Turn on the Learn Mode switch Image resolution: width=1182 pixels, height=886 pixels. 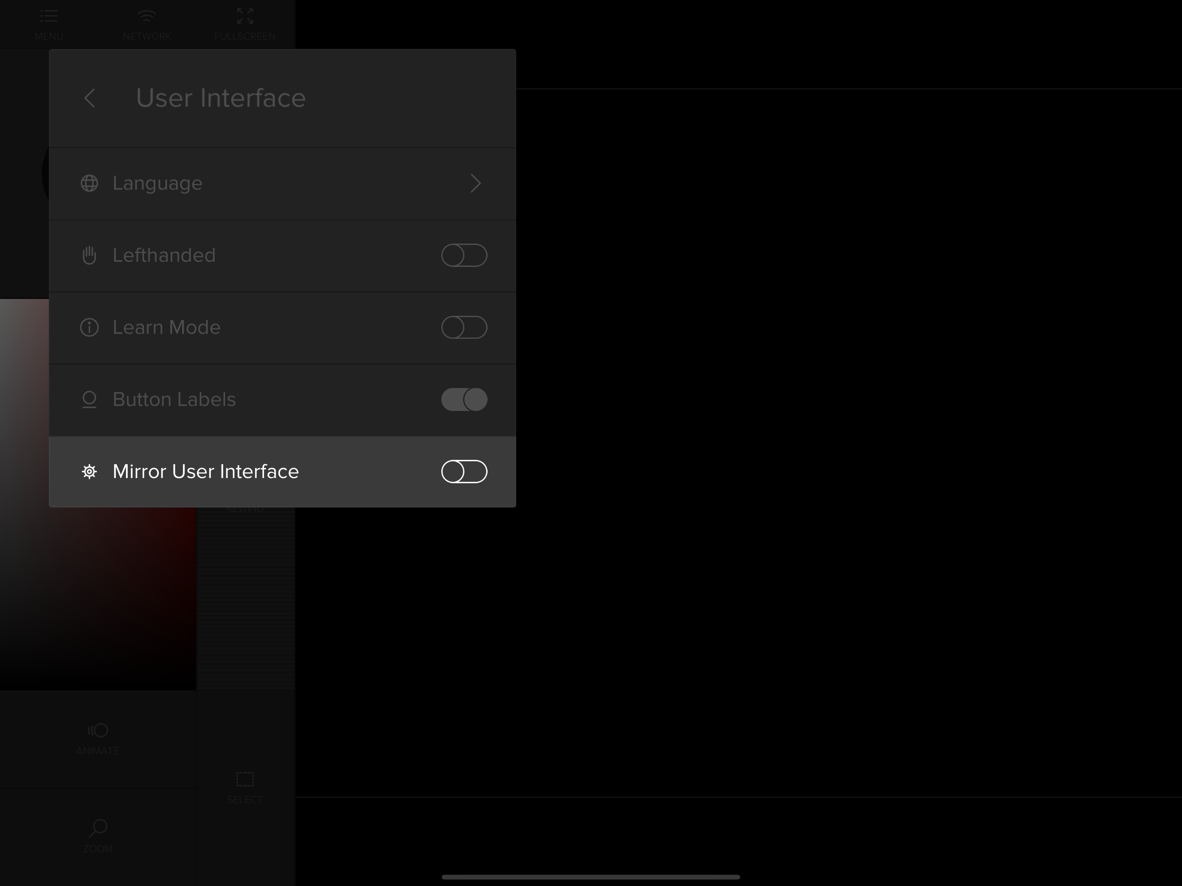click(464, 327)
